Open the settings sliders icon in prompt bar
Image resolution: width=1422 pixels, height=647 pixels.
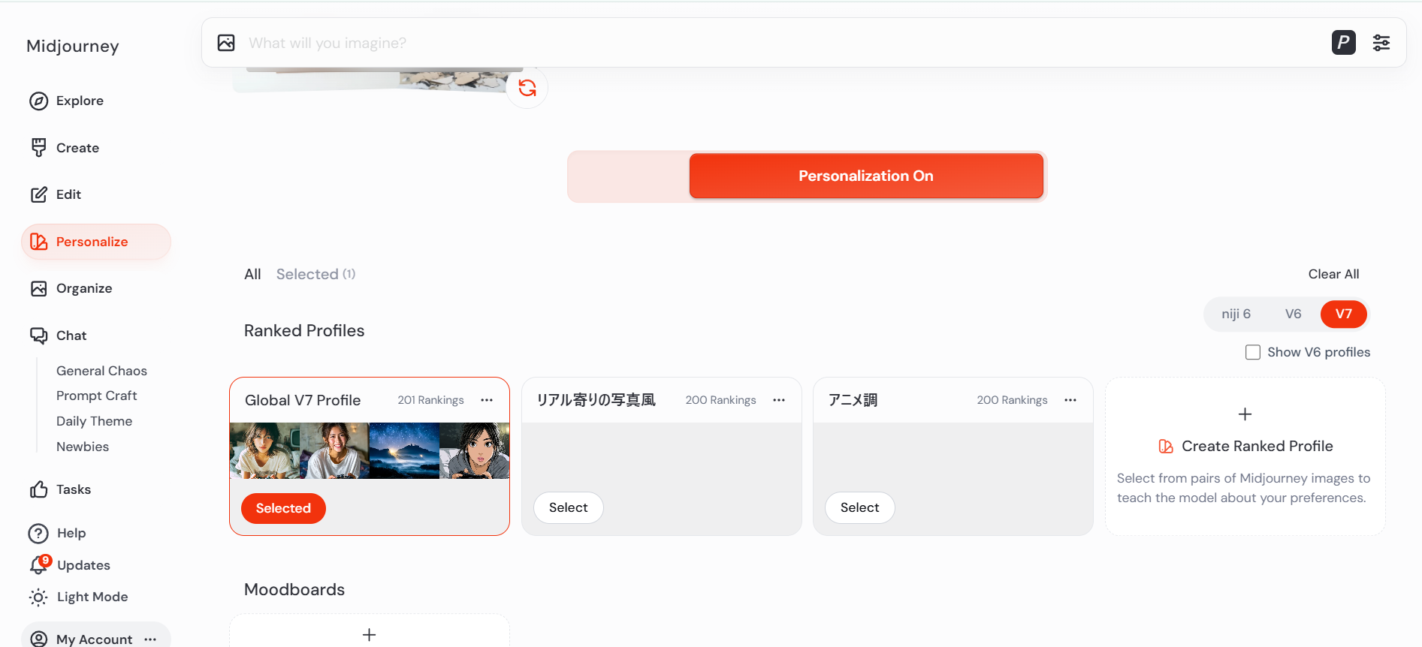[x=1381, y=43]
